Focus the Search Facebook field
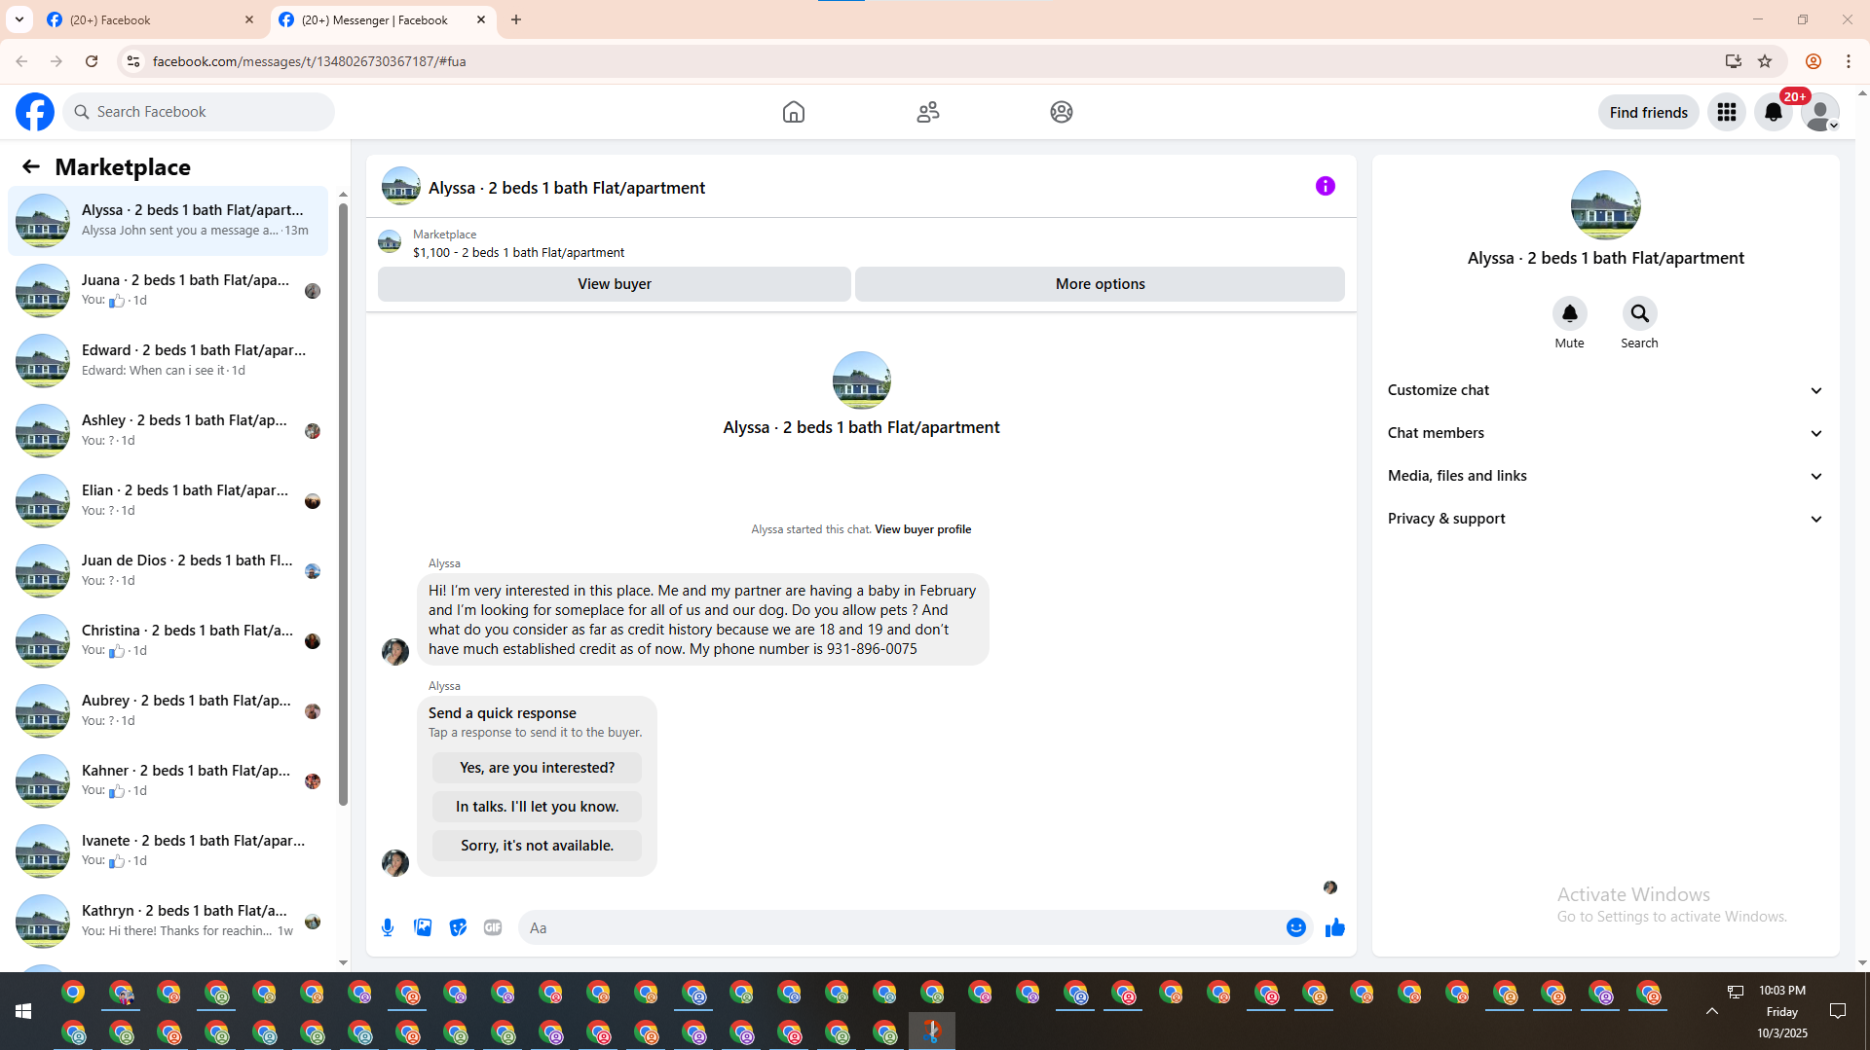The width and height of the screenshot is (1870, 1050). point(199,112)
